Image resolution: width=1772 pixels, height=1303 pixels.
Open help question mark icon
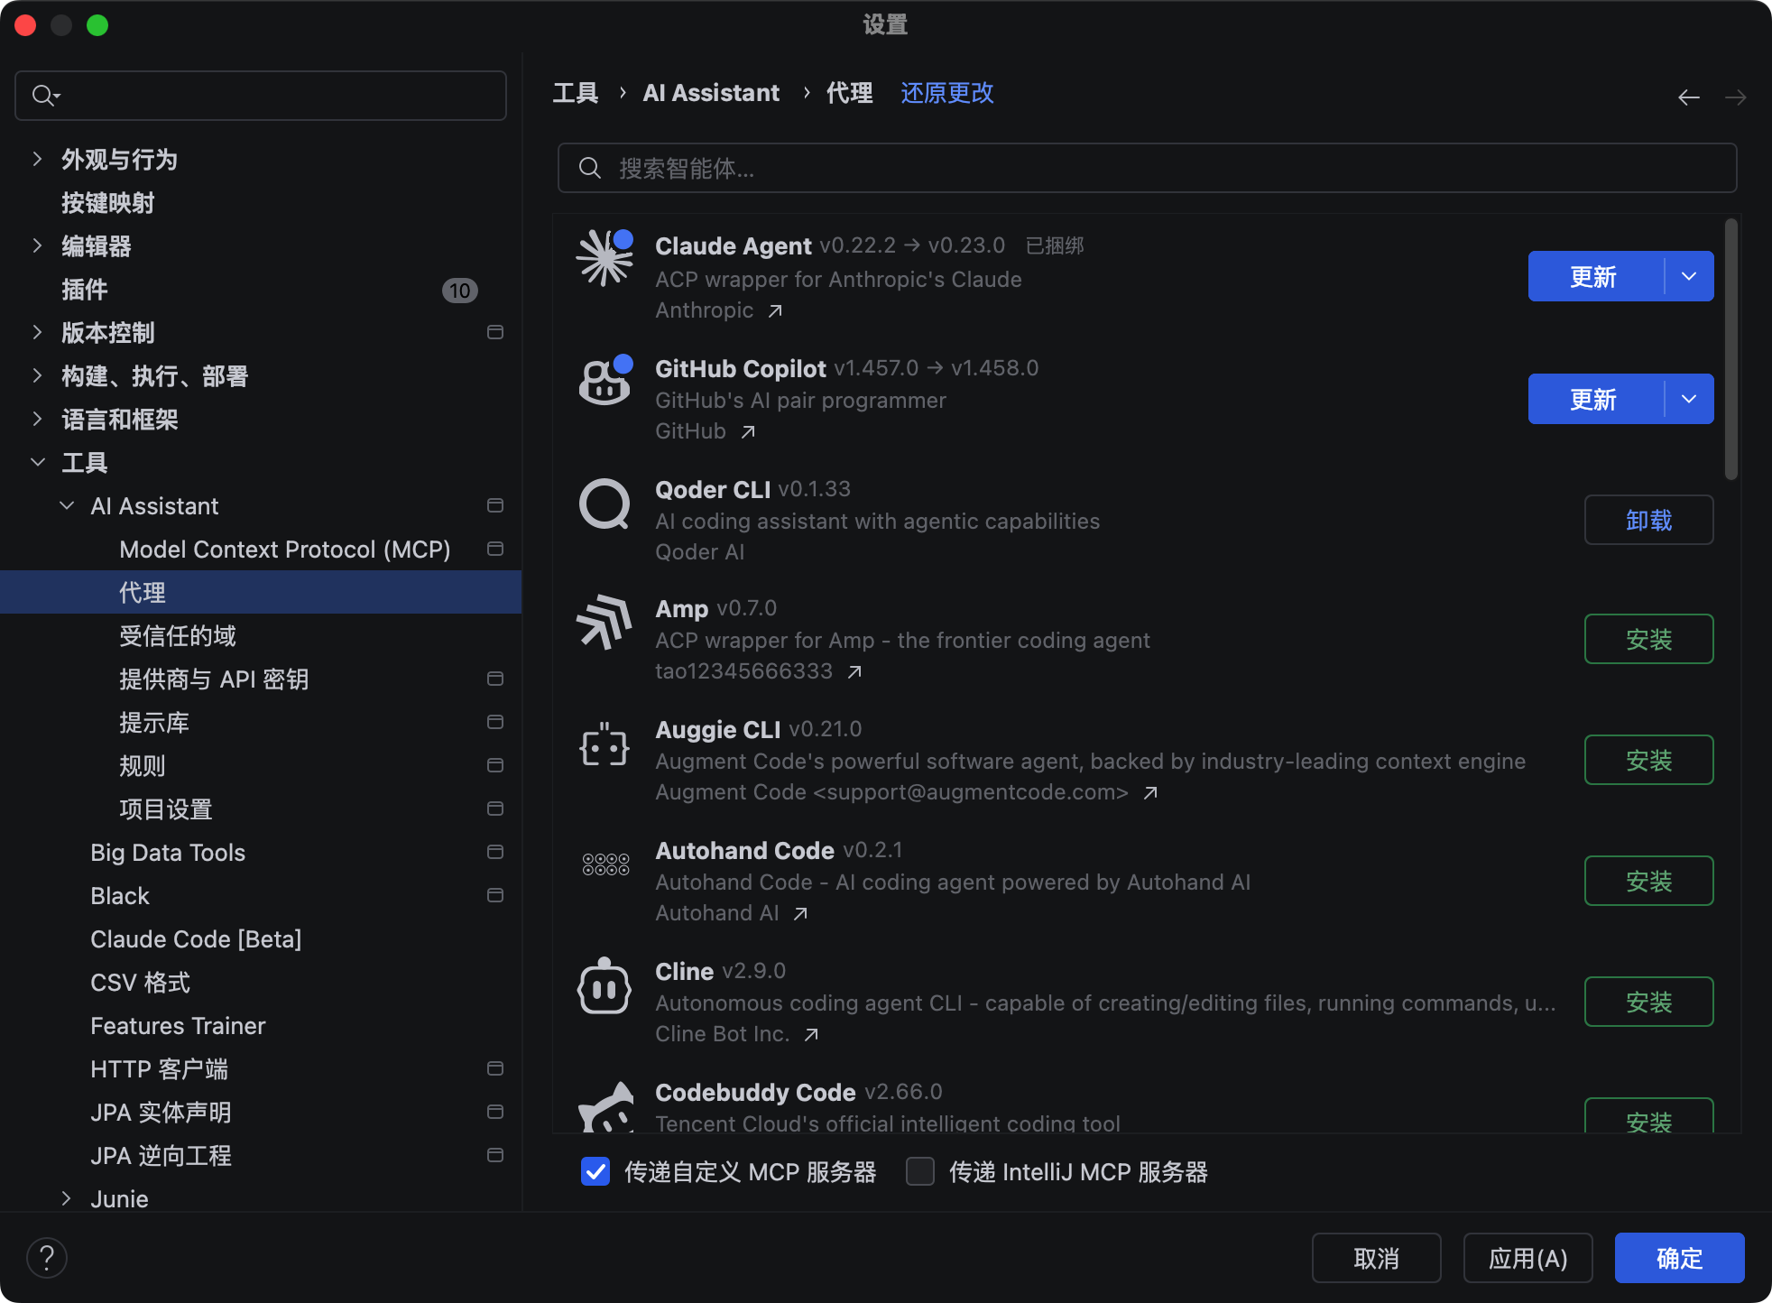point(47,1258)
